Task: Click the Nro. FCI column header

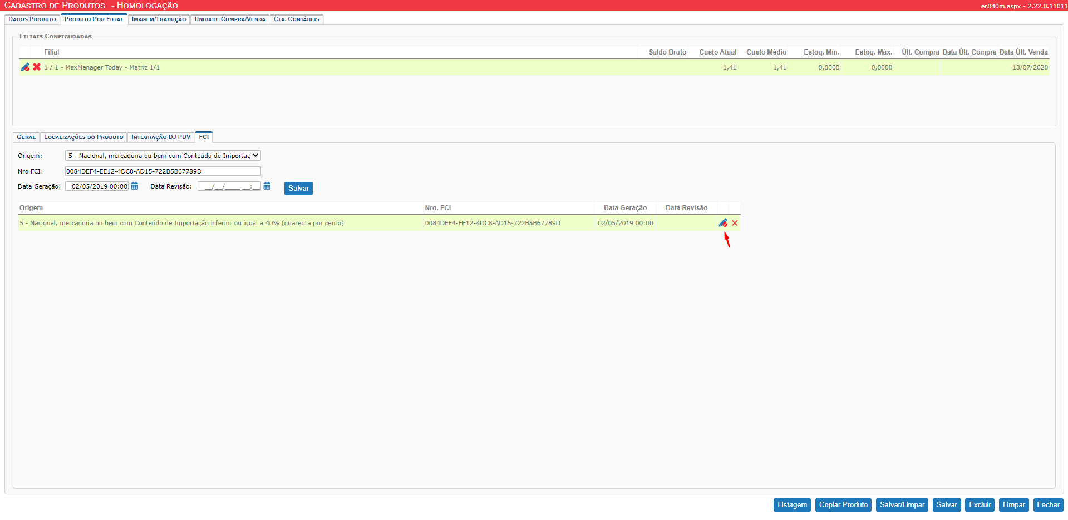Action: (438, 208)
